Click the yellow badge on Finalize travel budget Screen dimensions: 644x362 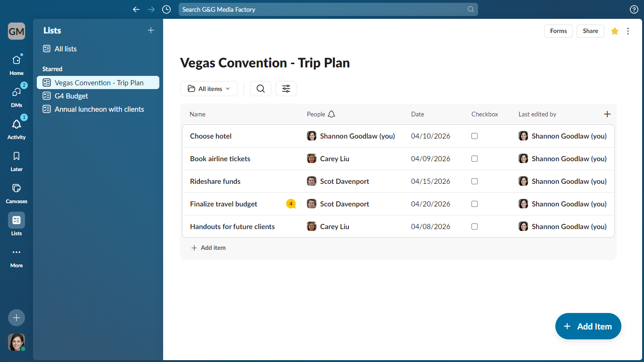tap(291, 204)
